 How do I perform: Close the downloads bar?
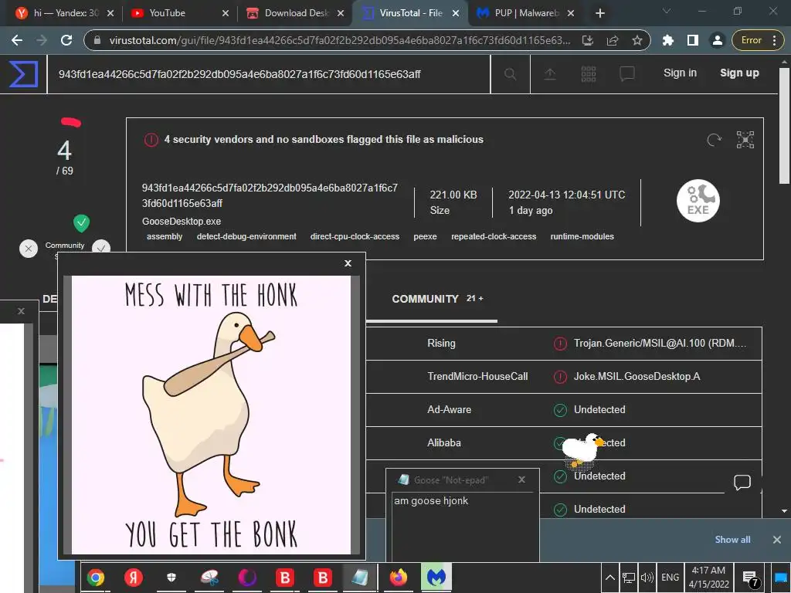click(777, 540)
